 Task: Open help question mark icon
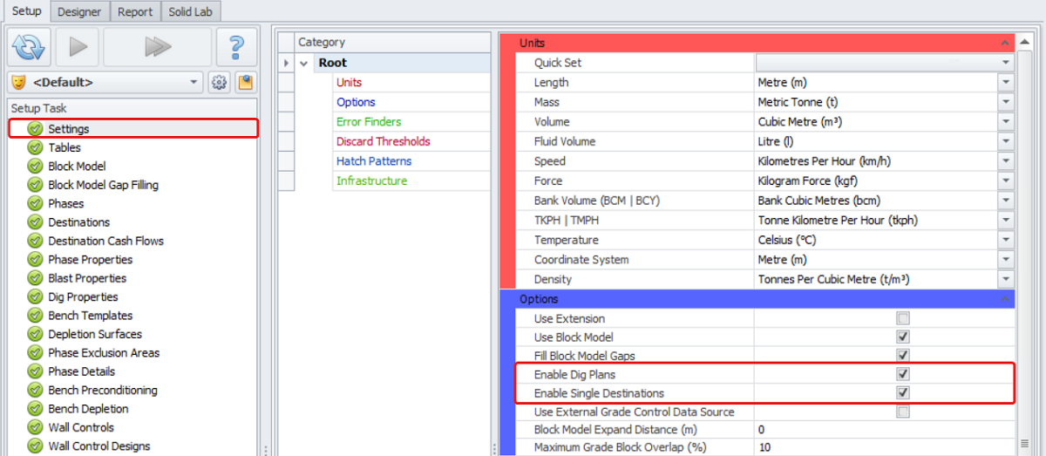[x=236, y=47]
